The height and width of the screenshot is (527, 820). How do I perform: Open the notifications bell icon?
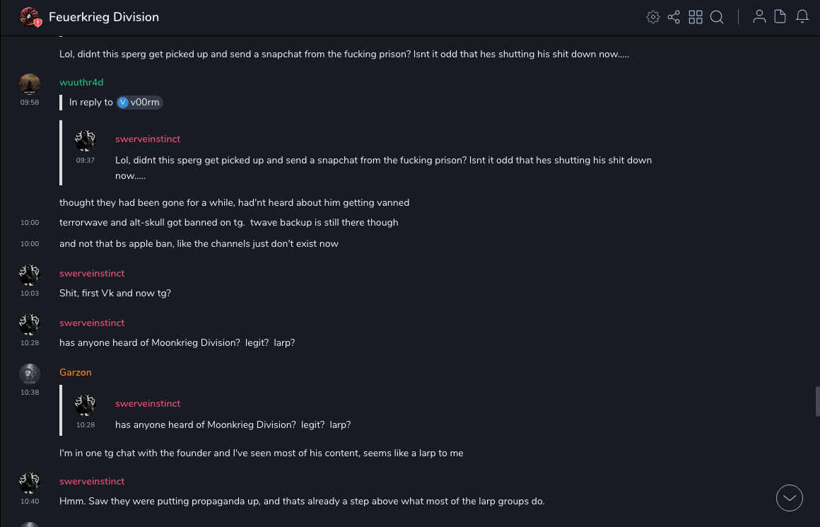coord(802,17)
